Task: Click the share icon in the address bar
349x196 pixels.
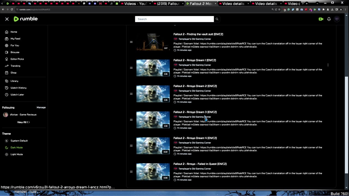Action: click(x=276, y=9)
